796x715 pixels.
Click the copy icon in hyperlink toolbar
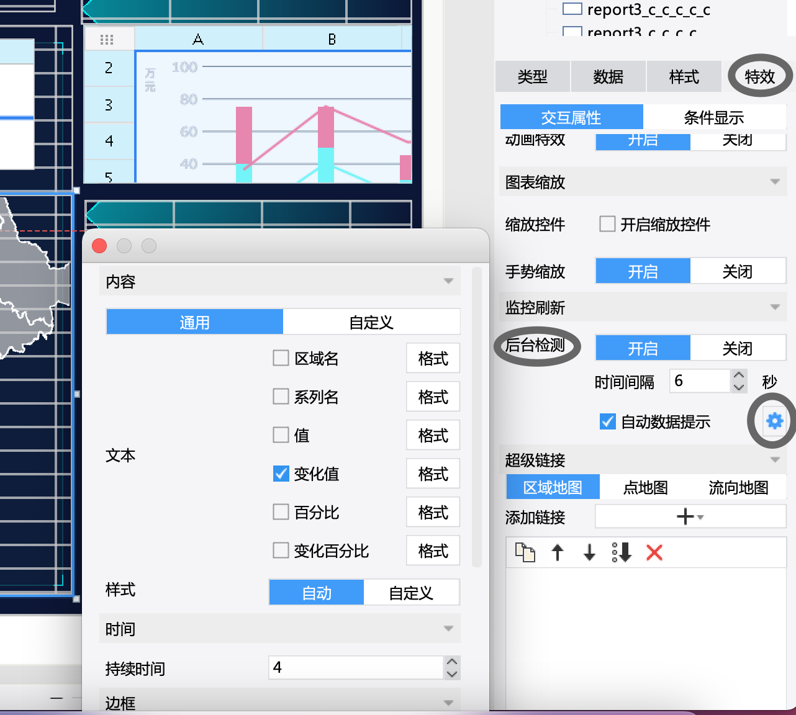(x=525, y=552)
